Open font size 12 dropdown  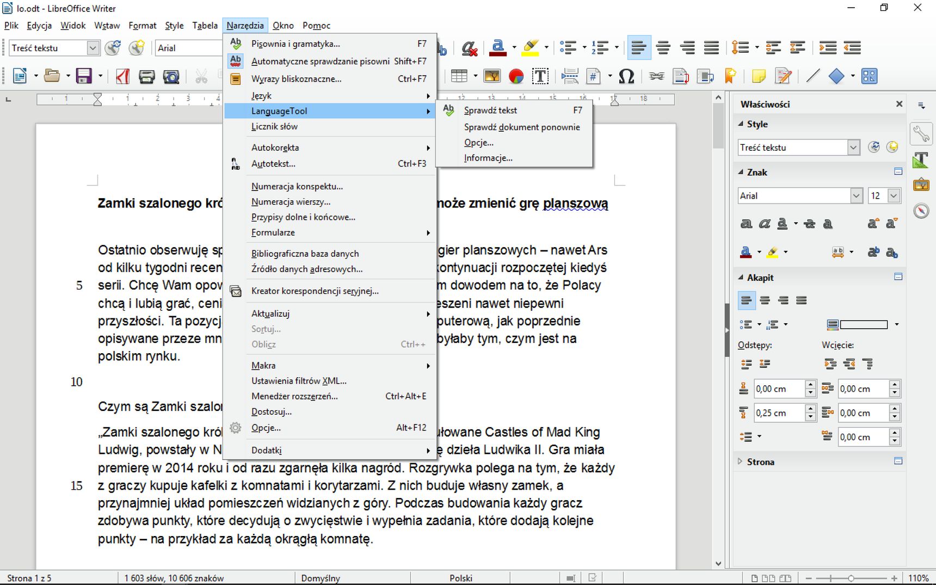(x=894, y=195)
